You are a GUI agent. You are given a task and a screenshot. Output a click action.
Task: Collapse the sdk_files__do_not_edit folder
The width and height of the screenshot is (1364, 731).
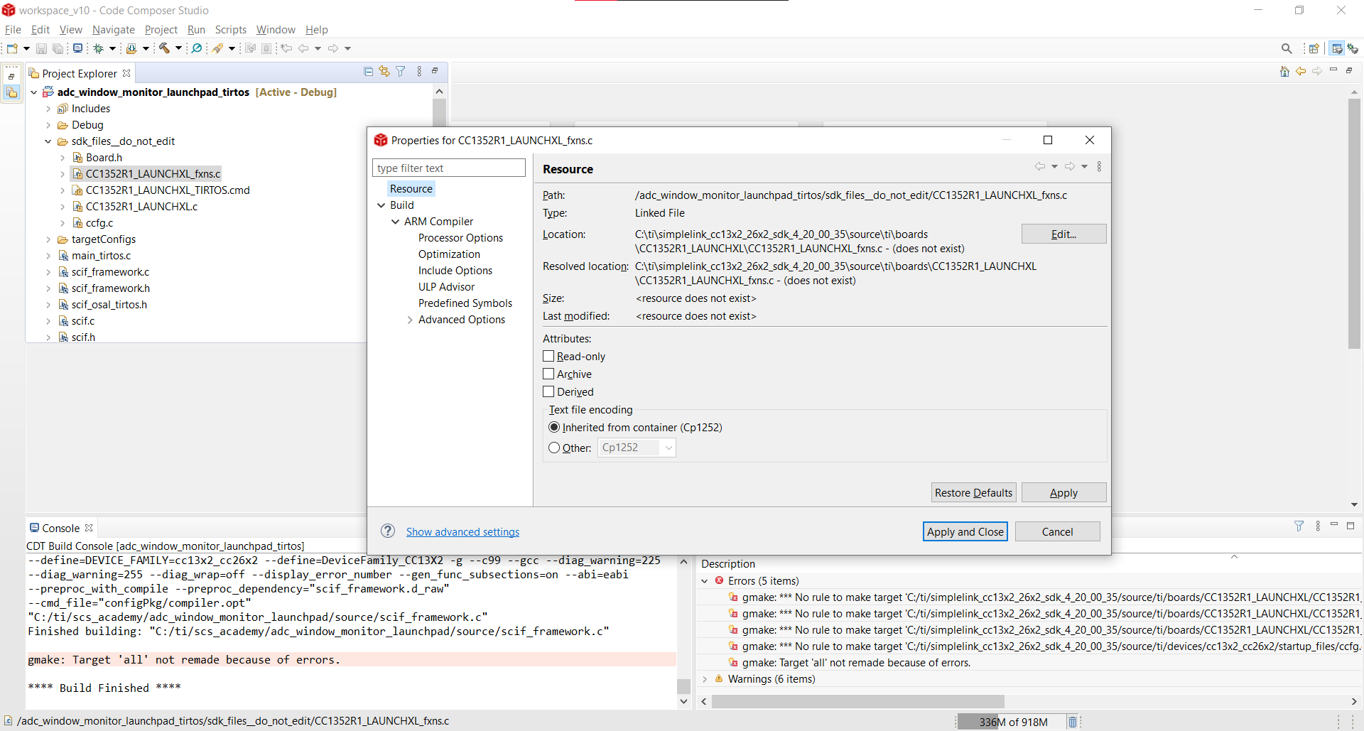click(x=47, y=141)
